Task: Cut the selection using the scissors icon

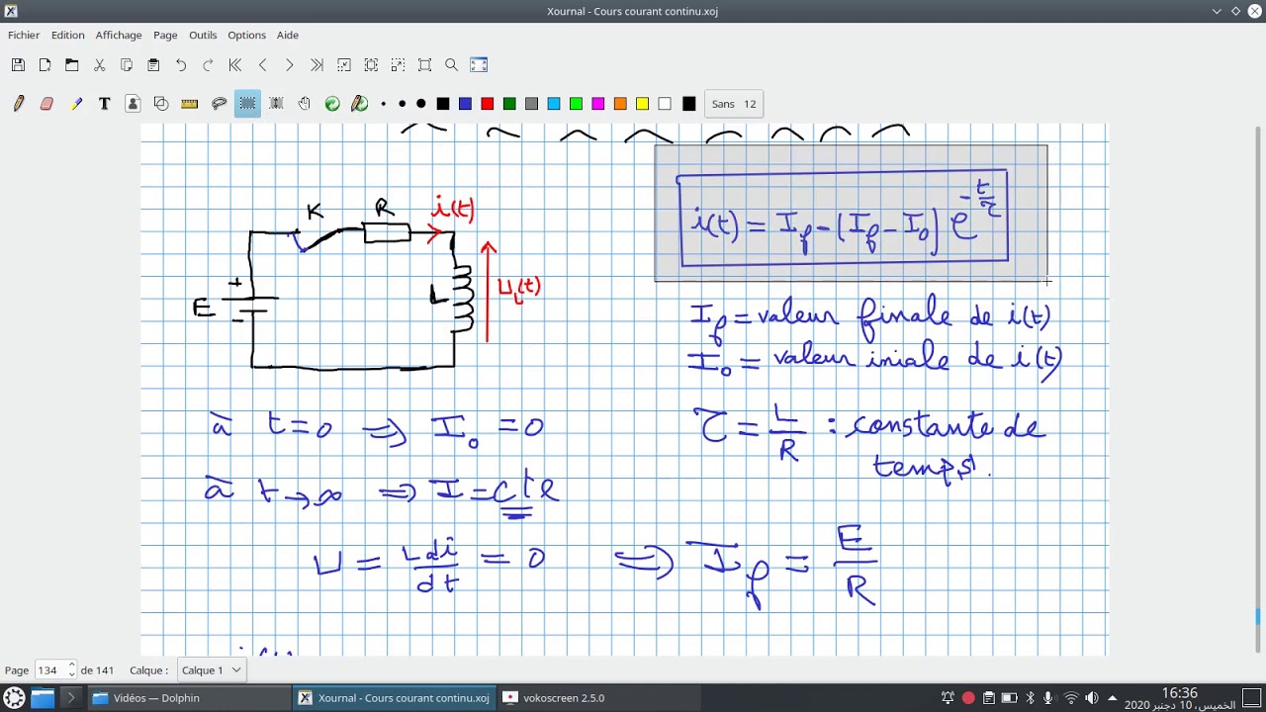Action: click(x=99, y=65)
